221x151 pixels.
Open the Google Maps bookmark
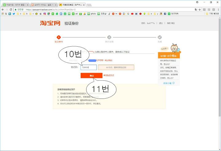(x=48, y=14)
